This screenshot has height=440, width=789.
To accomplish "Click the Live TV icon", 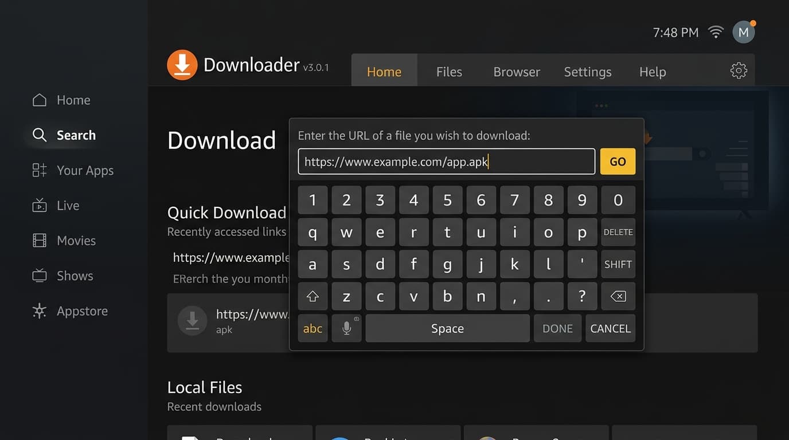I will 40,205.
